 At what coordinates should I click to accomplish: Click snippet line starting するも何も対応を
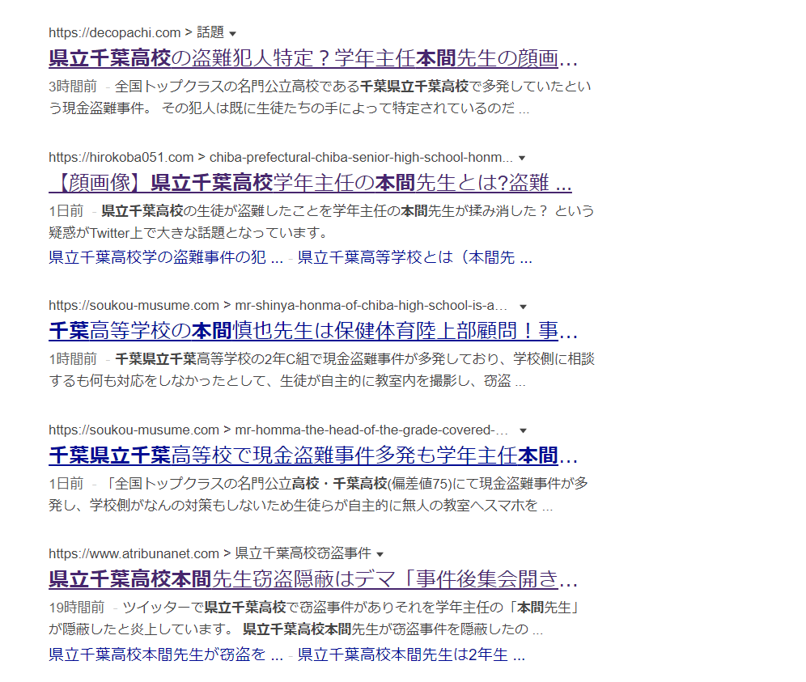tap(287, 381)
